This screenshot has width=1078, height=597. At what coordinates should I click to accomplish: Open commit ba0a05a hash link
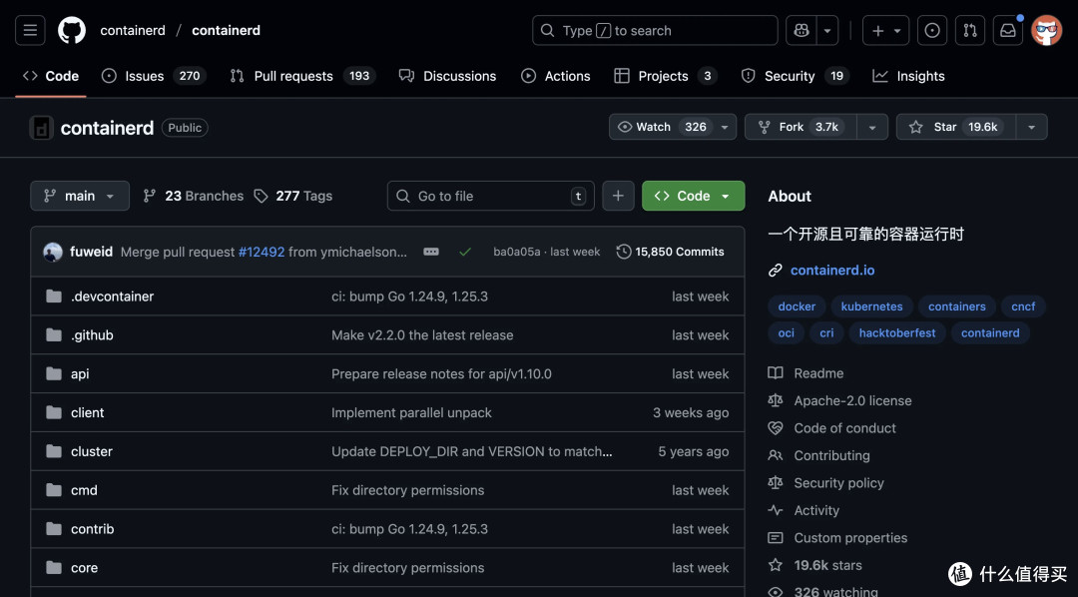point(516,252)
